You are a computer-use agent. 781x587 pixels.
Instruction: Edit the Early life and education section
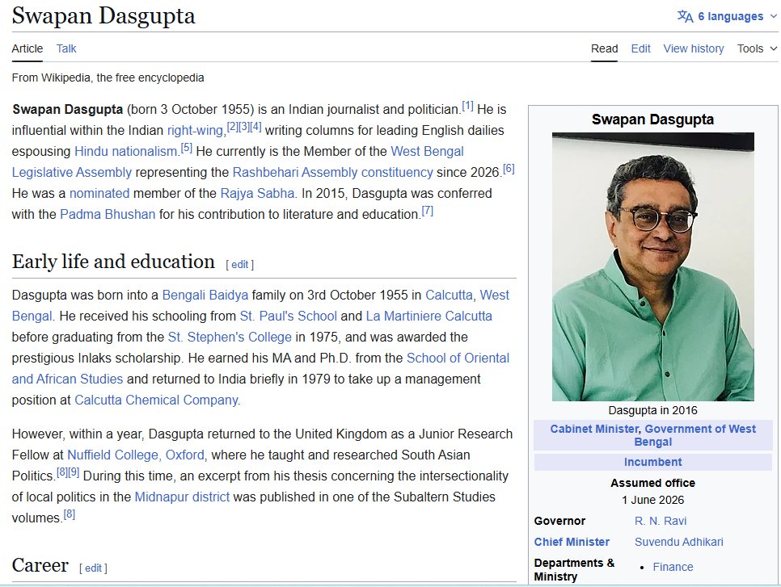click(x=239, y=265)
